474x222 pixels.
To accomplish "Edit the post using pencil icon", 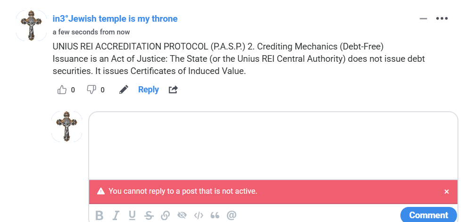I will tap(124, 90).
